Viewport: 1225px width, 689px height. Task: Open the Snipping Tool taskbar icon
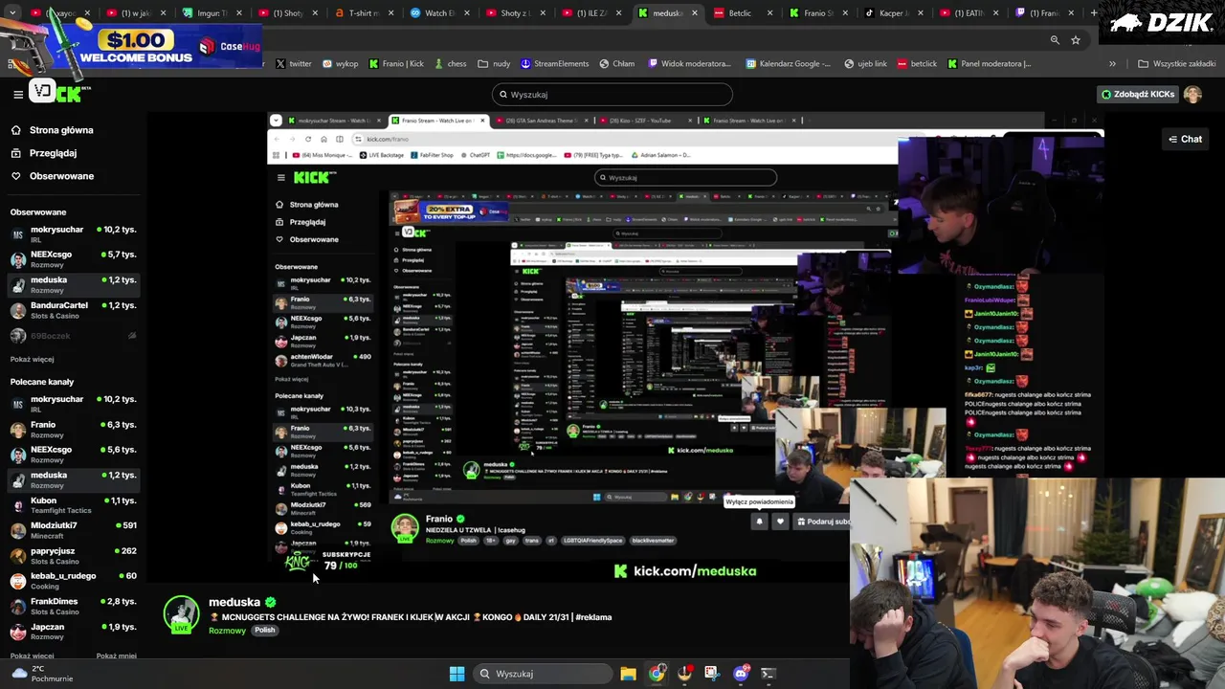[711, 674]
